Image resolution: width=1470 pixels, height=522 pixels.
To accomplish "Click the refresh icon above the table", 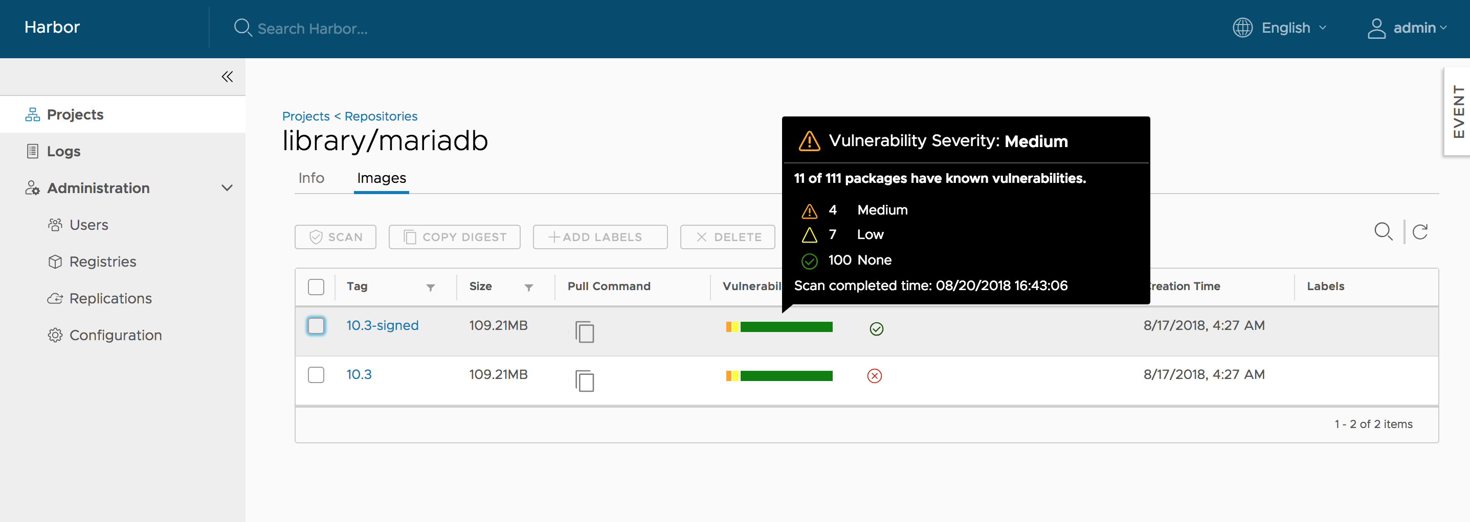I will pos(1420,232).
